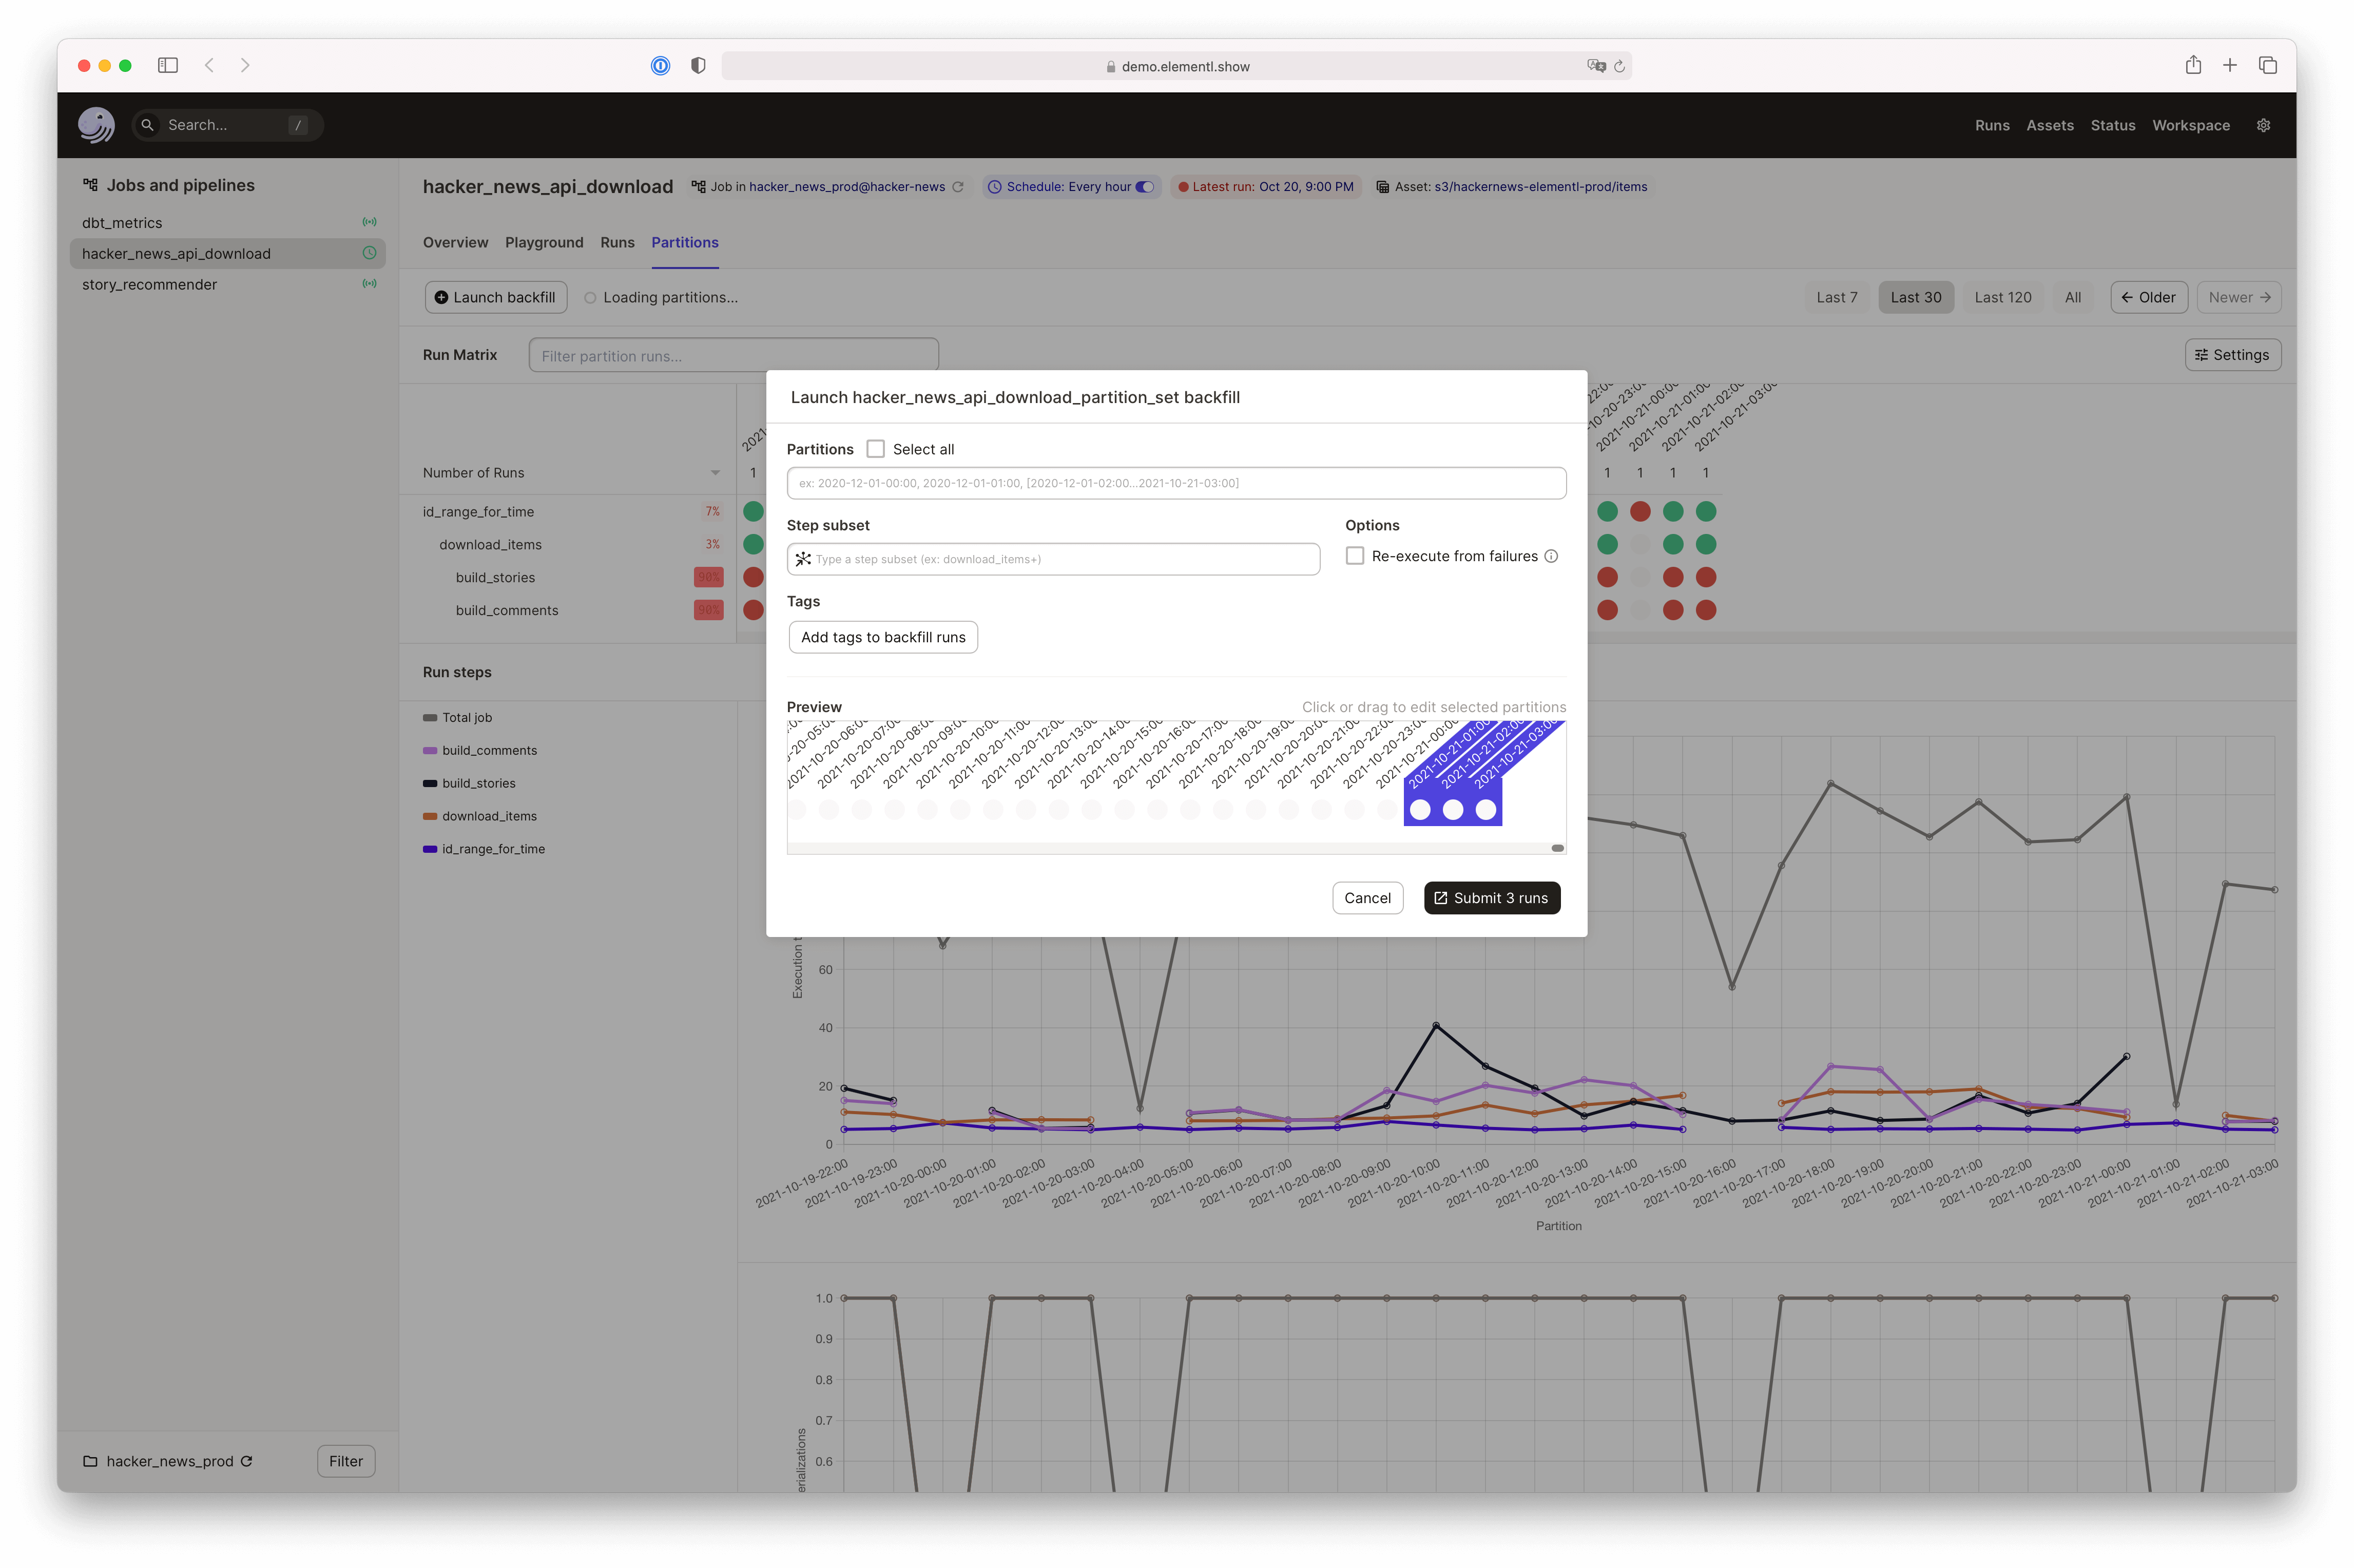The height and width of the screenshot is (1568, 2354).
Task: Click the Dagster logo icon
Action: [x=96, y=125]
